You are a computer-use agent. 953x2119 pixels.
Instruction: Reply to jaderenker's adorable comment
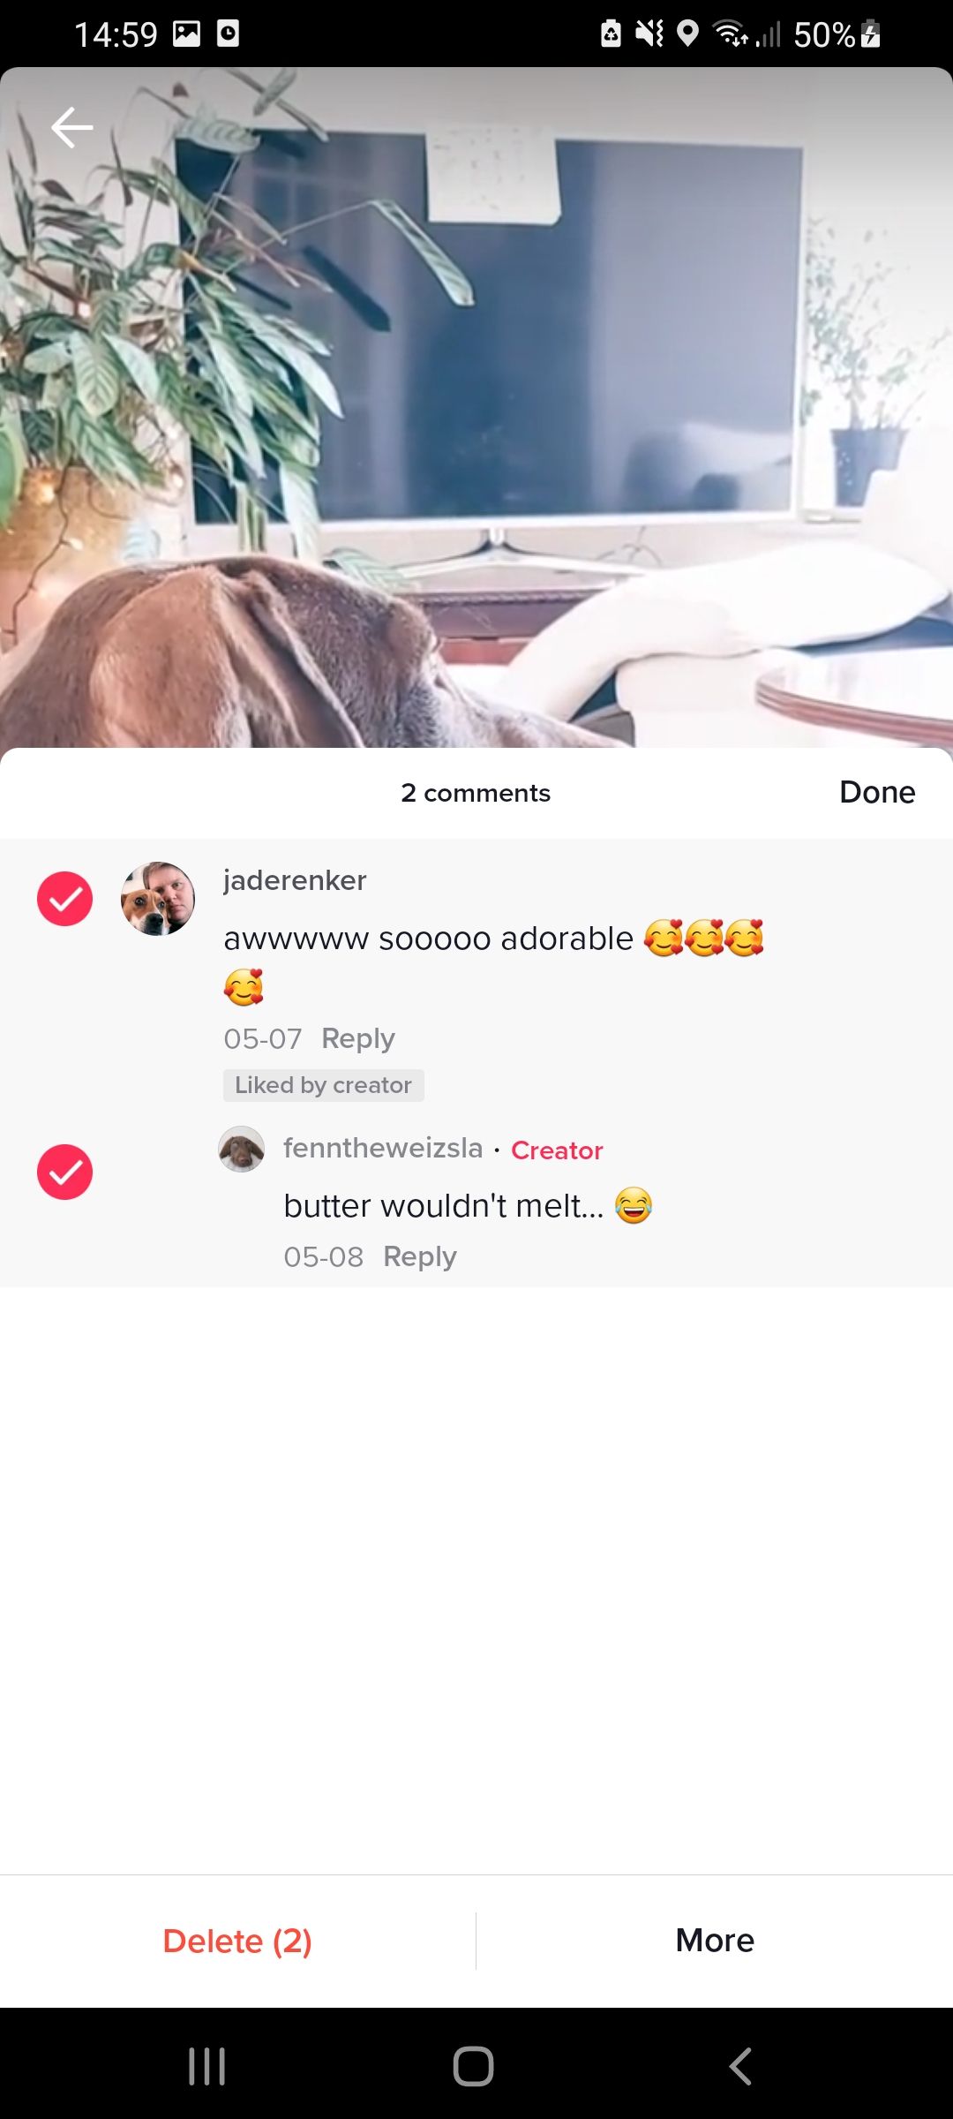[358, 1038]
